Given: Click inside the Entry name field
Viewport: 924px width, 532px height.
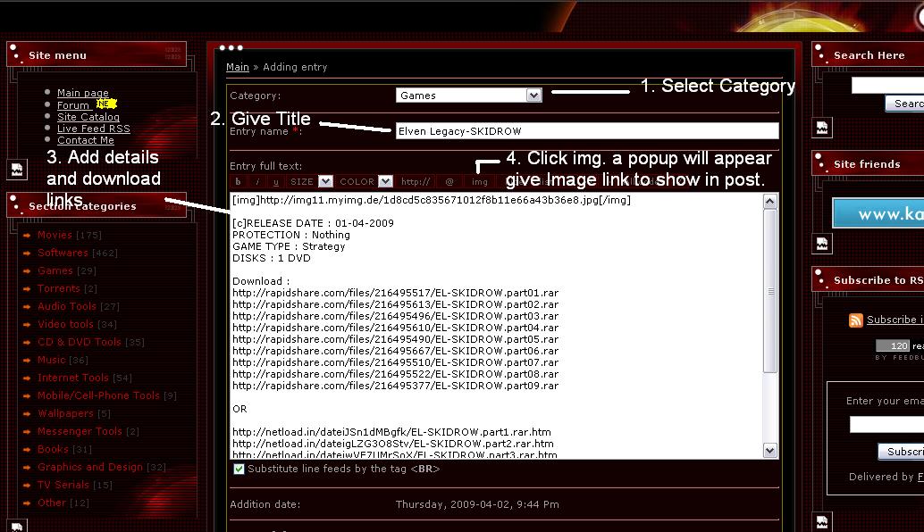Looking at the screenshot, I should pos(586,131).
